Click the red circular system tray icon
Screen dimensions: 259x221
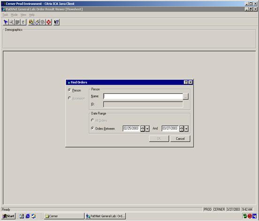coord(250,216)
